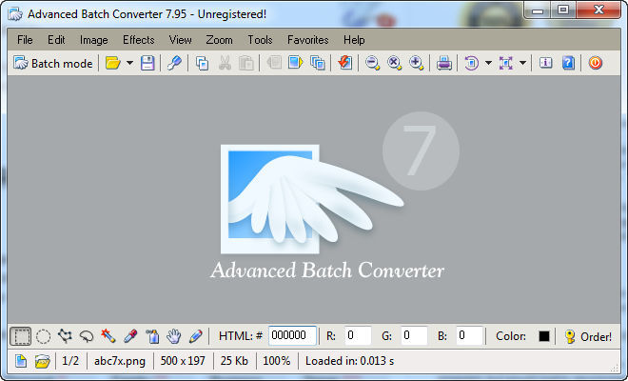Click the application icon in title bar

pos(15,14)
